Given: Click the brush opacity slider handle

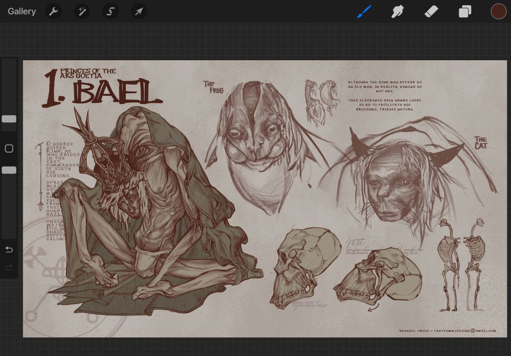Looking at the screenshot, I should tap(9, 170).
